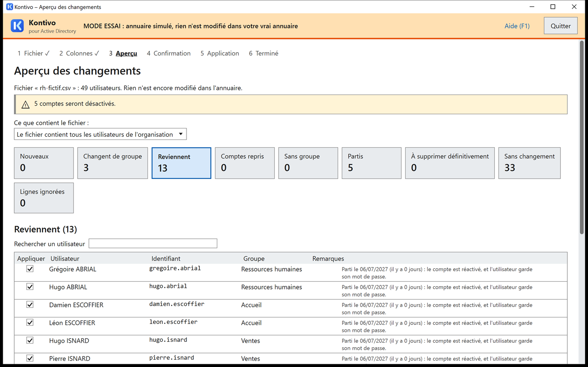Click the Kontivo title bar app icon

9,7
